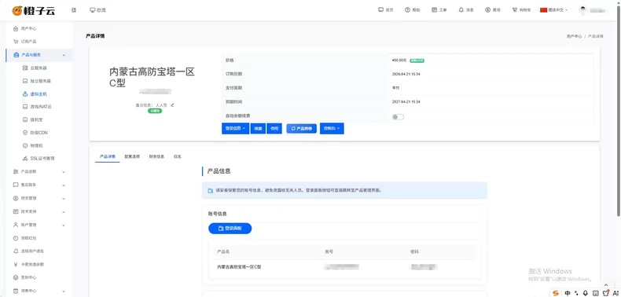This screenshot has width=621, height=297.
Task: Open 总览 overview in the top bar
Action: (97, 10)
